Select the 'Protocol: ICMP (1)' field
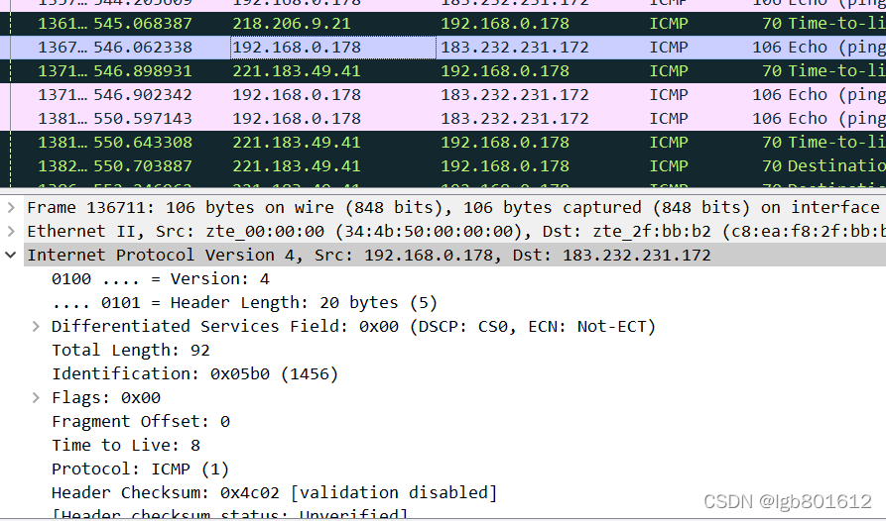This screenshot has width=886, height=521. click(x=140, y=469)
